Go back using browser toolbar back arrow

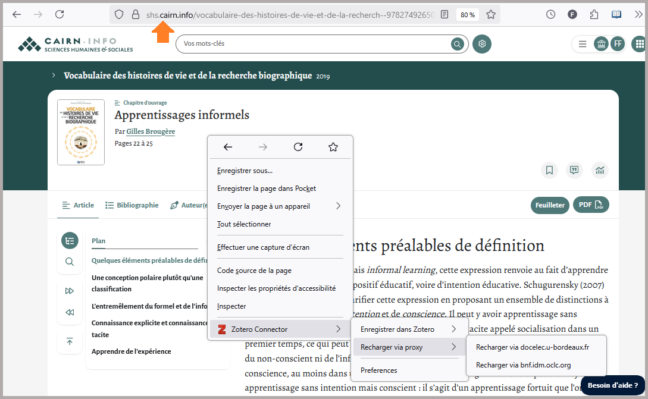(17, 14)
